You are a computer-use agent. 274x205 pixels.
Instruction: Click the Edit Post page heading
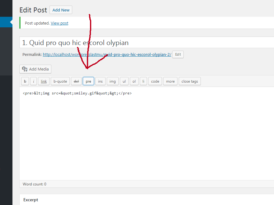click(33, 10)
